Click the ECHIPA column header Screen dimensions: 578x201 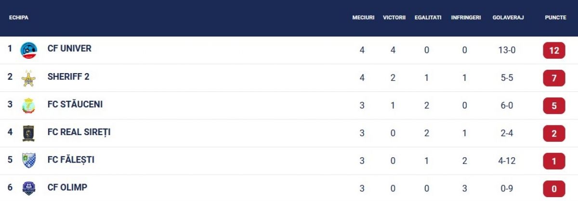coord(19,17)
